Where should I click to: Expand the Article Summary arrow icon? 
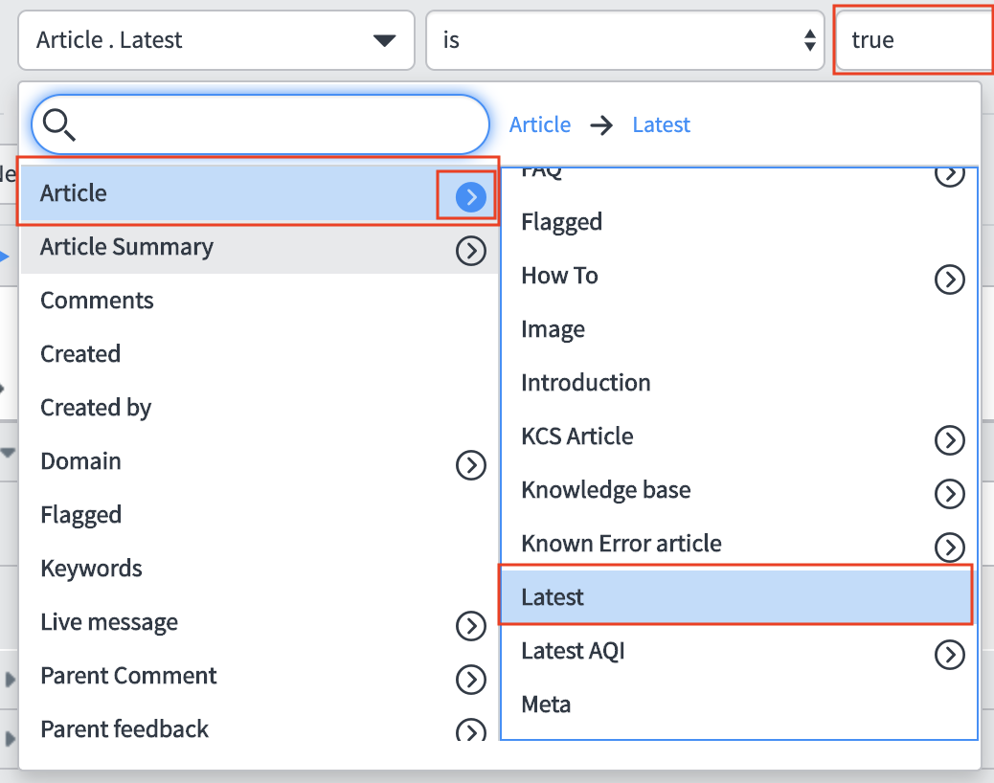click(x=470, y=251)
